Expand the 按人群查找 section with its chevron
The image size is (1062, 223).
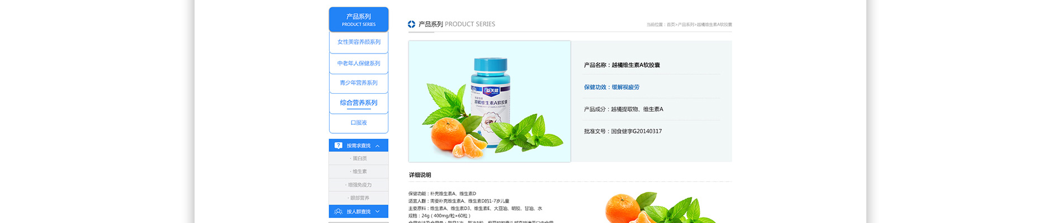coord(378,212)
